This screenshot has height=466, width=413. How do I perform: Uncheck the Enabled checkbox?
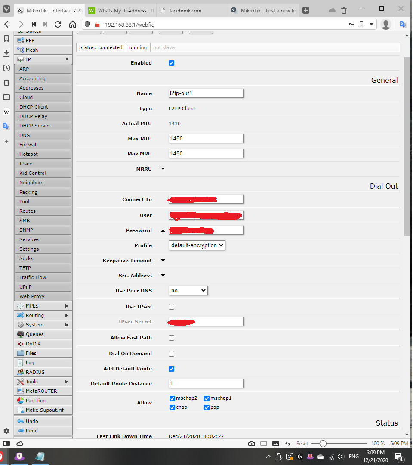pyautogui.click(x=171, y=63)
